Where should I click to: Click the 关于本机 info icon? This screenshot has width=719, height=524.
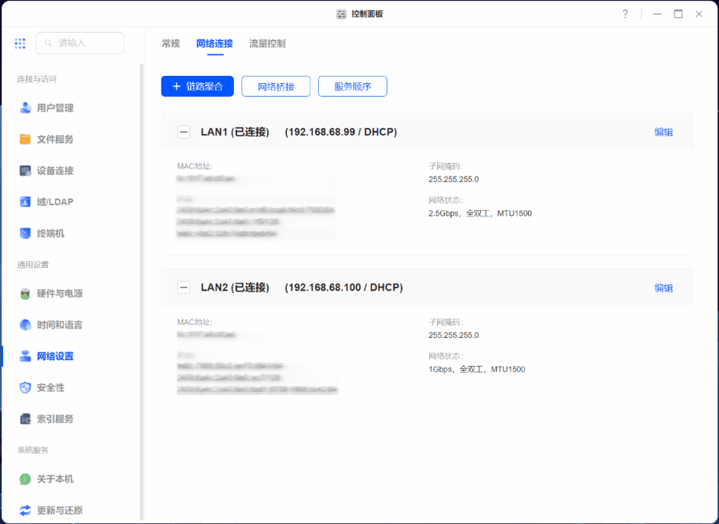(26, 479)
